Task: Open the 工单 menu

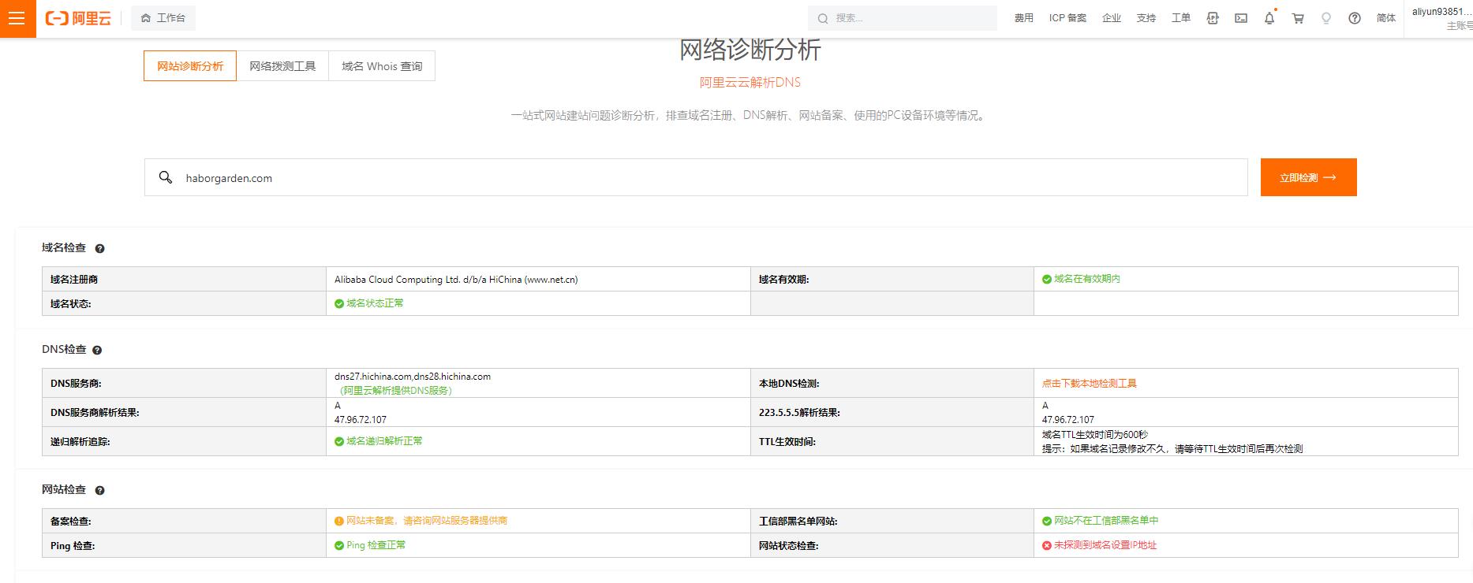Action: point(1181,18)
